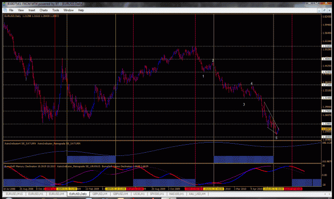Click the 3 Mar 2010 date label
This screenshot has height=199, width=334.
[240, 189]
